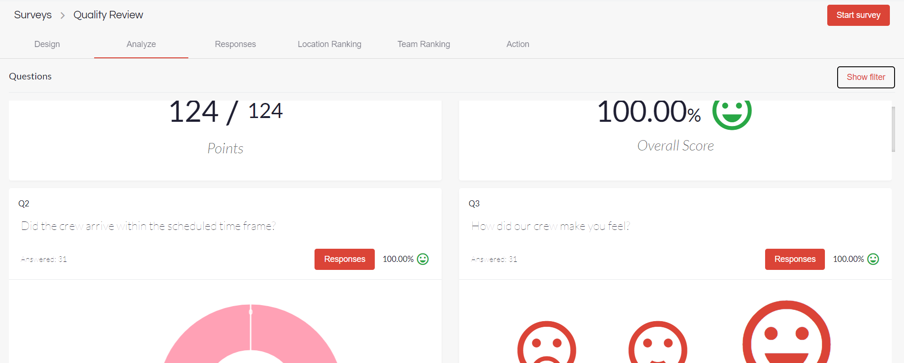Go to the Location Ranking tab
The image size is (904, 363).
(x=330, y=44)
